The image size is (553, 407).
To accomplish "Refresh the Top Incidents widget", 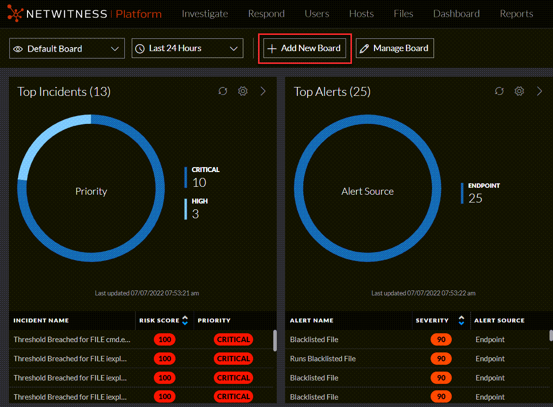I will 223,91.
